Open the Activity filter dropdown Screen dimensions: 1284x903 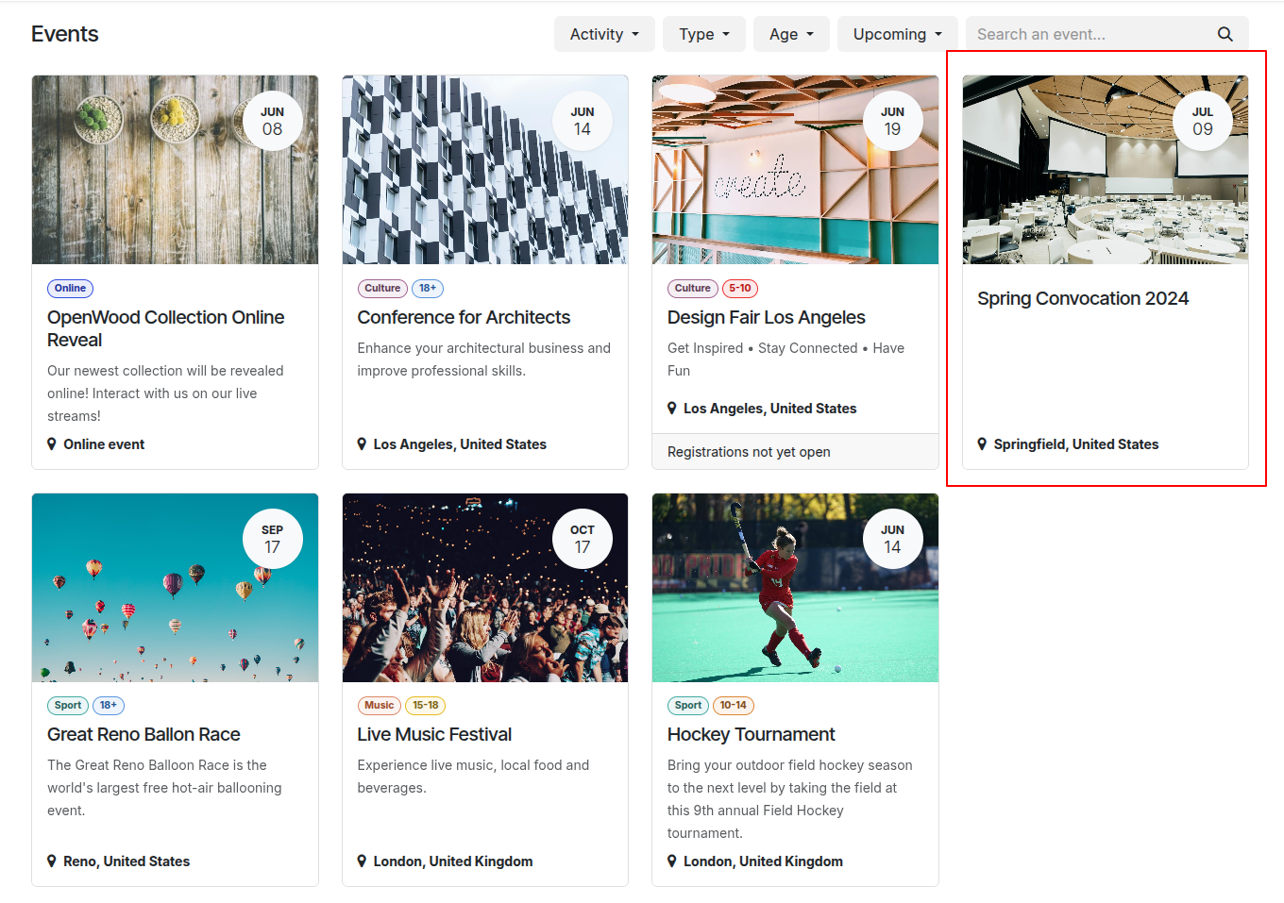click(604, 34)
